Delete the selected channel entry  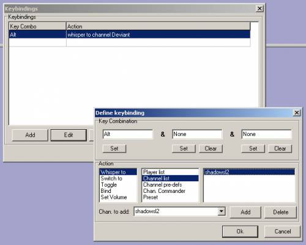tap(280, 212)
